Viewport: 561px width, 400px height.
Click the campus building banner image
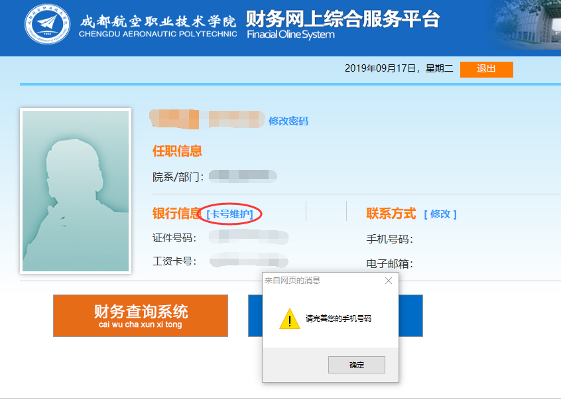527,25
